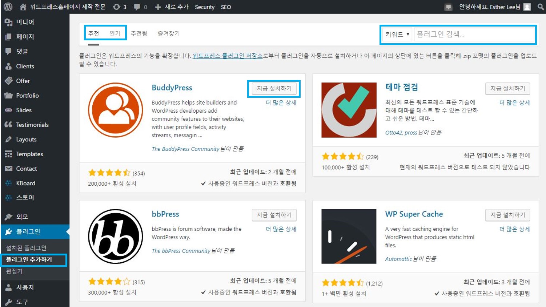Click the WordPress logo icon

coord(8,7)
